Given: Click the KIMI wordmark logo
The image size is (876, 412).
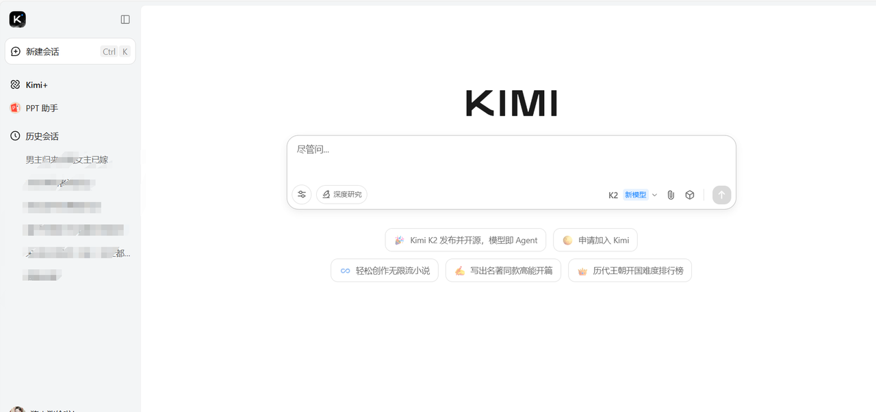Looking at the screenshot, I should [x=511, y=103].
